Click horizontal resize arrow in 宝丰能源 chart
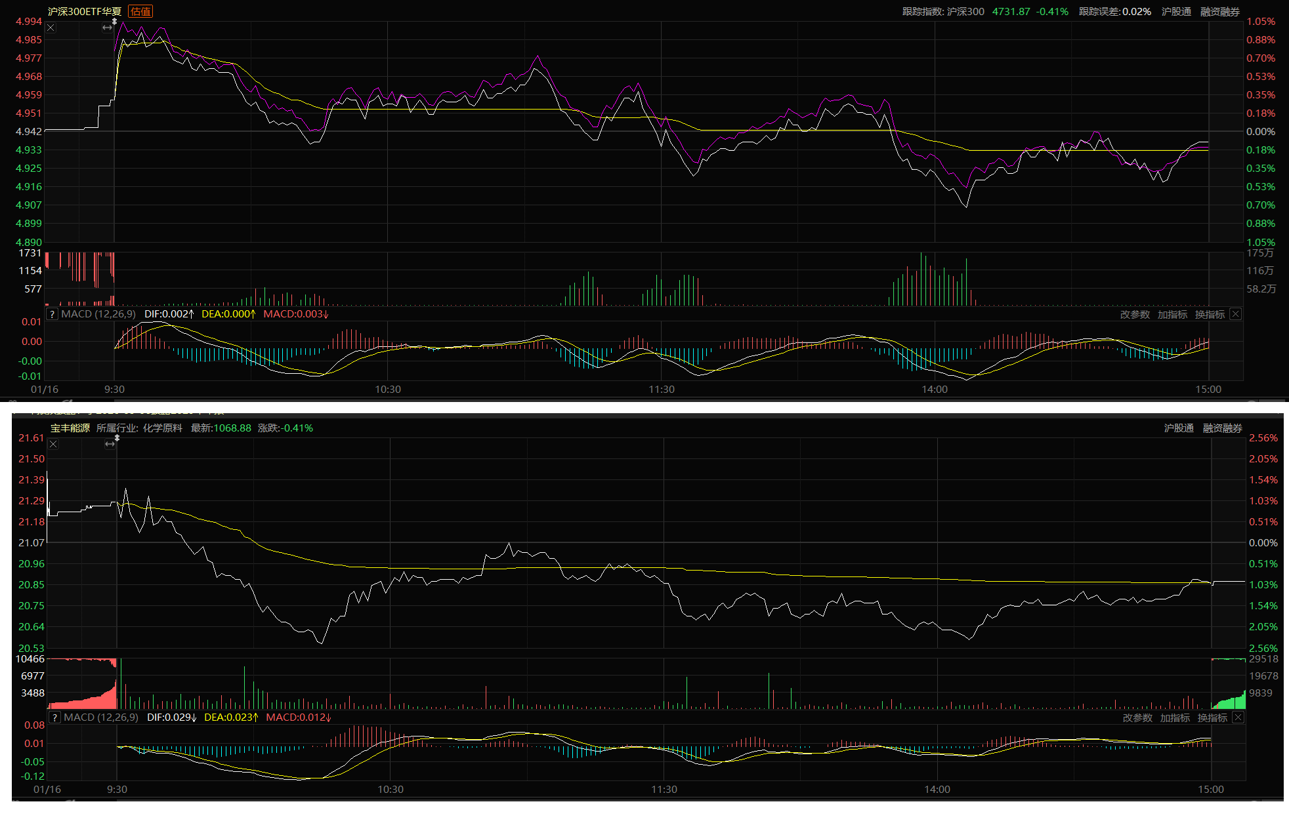This screenshot has width=1289, height=827. point(110,444)
